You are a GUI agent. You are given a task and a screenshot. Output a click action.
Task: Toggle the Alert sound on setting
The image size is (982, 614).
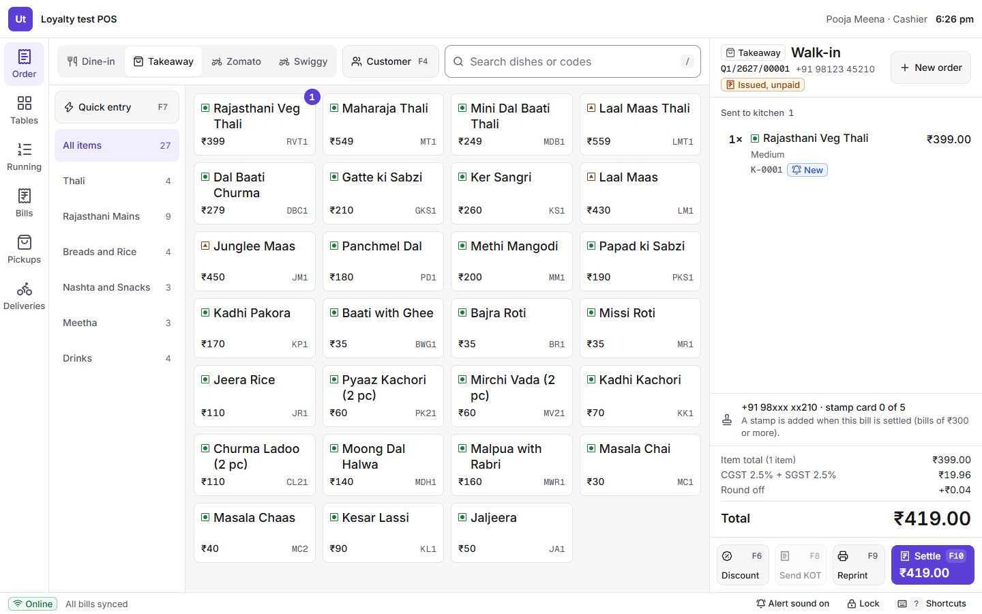pos(792,604)
